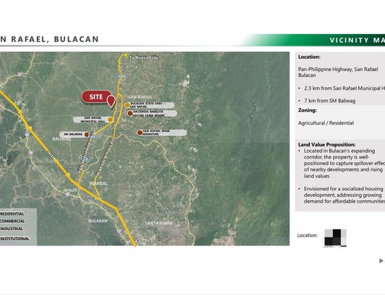
Task: Click the 'COMMERCIAL' legend entry
Action: pyautogui.click(x=12, y=221)
